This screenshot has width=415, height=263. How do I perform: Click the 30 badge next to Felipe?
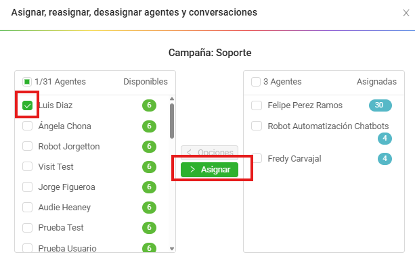(380, 105)
